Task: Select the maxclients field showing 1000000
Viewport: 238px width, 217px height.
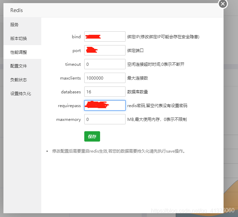Action: 105,78
